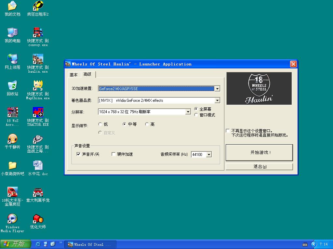Open the 分辨率 resolution dropdown
333x249 pixels.
pos(188,112)
